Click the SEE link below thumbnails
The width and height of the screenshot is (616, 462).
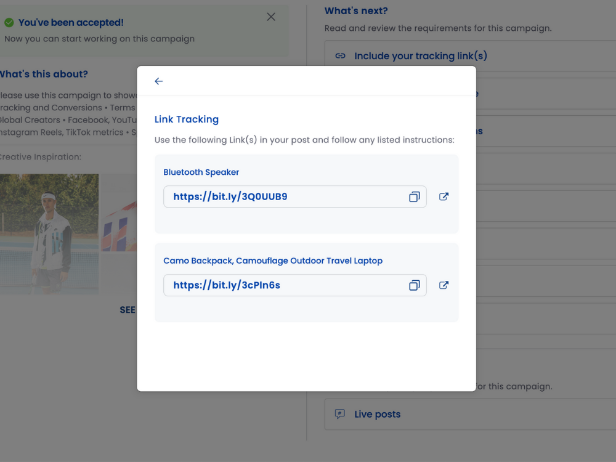click(x=128, y=310)
